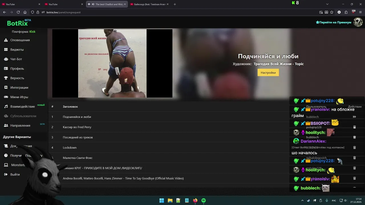Image resolution: width=365 pixels, height=205 pixels.
Task: Delete Andrea Bocelli track with trash icon
Action: pyautogui.click(x=354, y=178)
